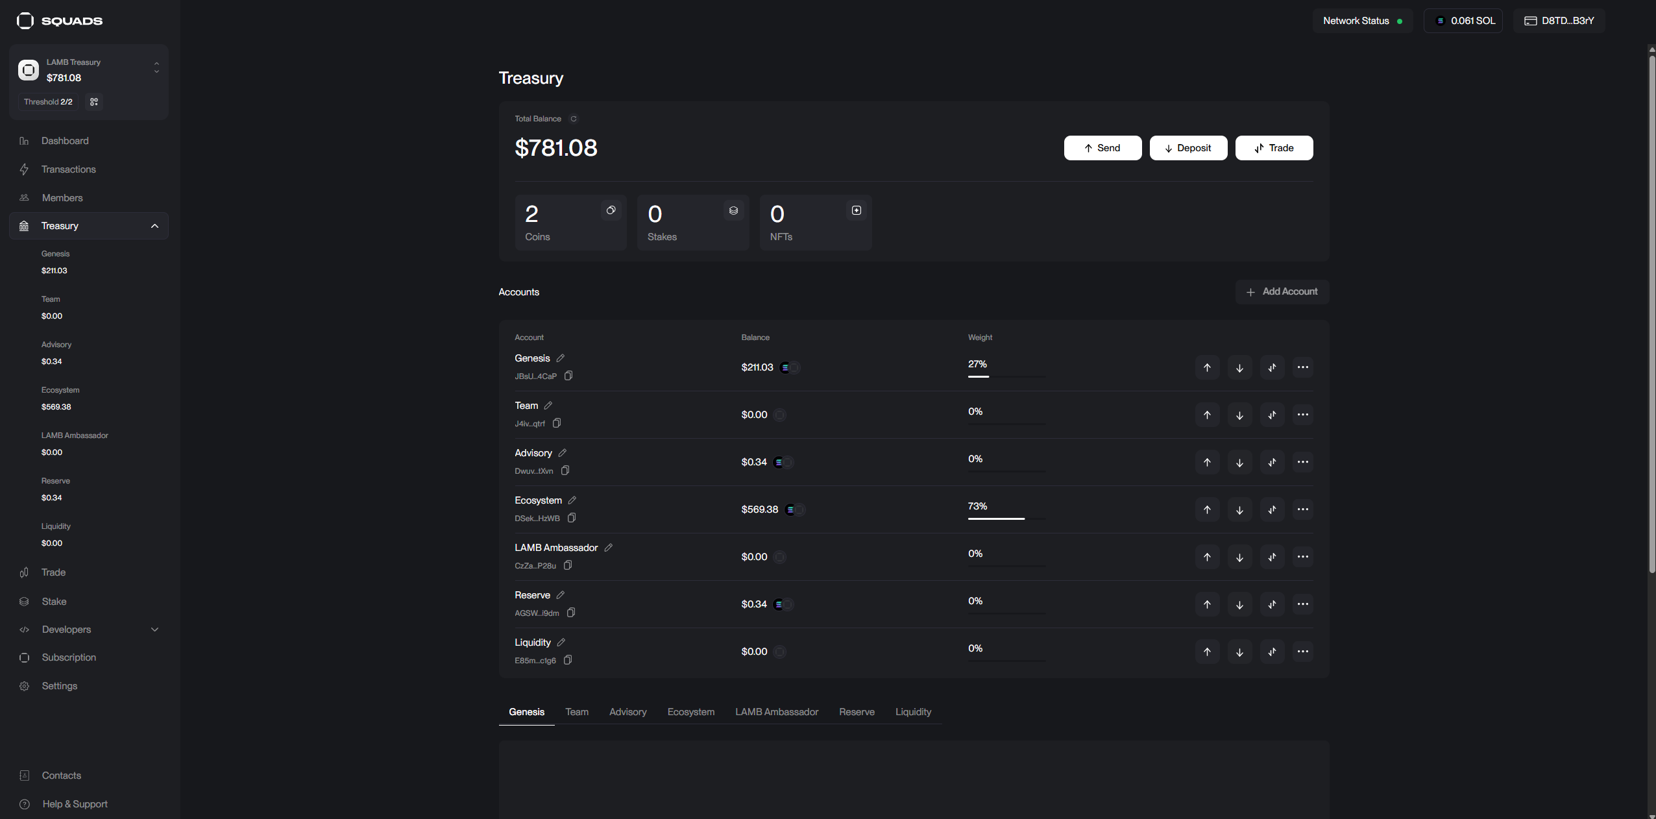Deposit into the Ecosystem account row
The width and height of the screenshot is (1656, 819).
click(1239, 509)
